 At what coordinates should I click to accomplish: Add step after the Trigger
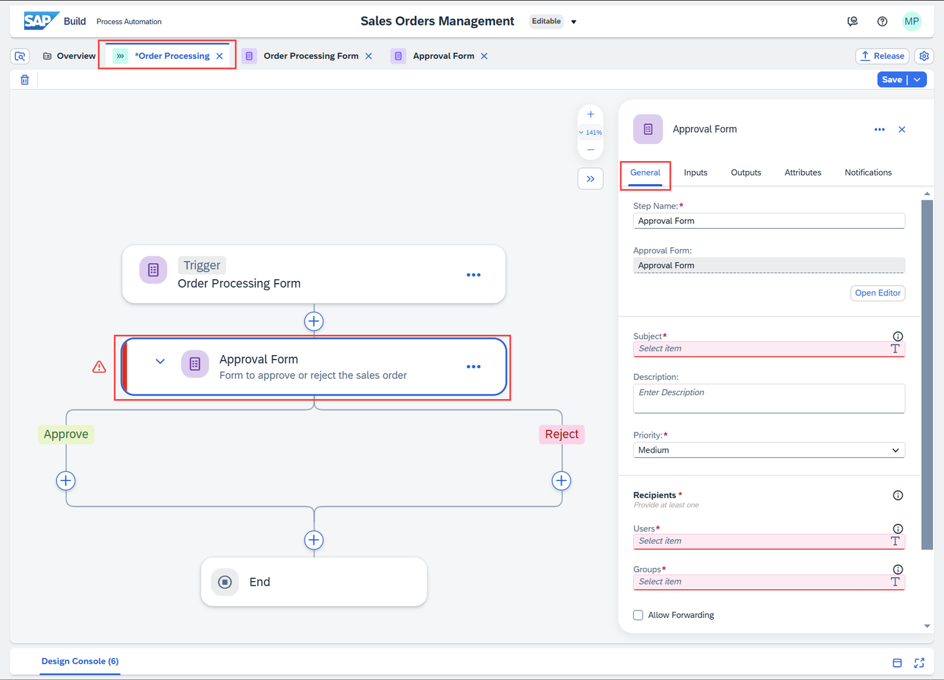[314, 322]
